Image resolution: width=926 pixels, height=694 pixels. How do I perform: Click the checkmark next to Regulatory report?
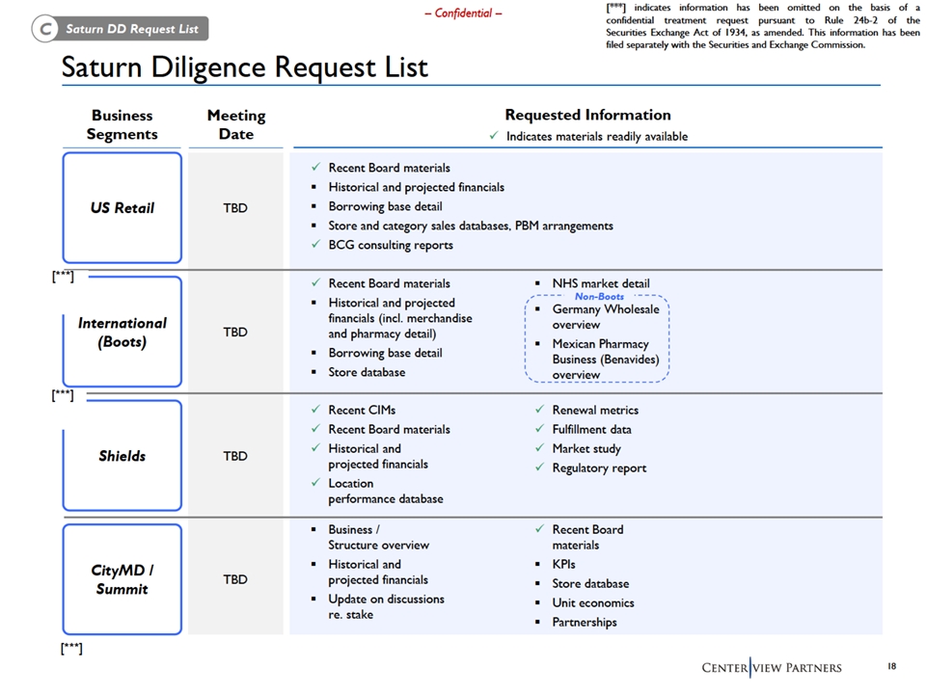coord(540,467)
